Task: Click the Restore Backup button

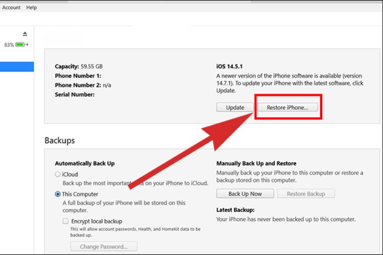Action: click(x=306, y=194)
